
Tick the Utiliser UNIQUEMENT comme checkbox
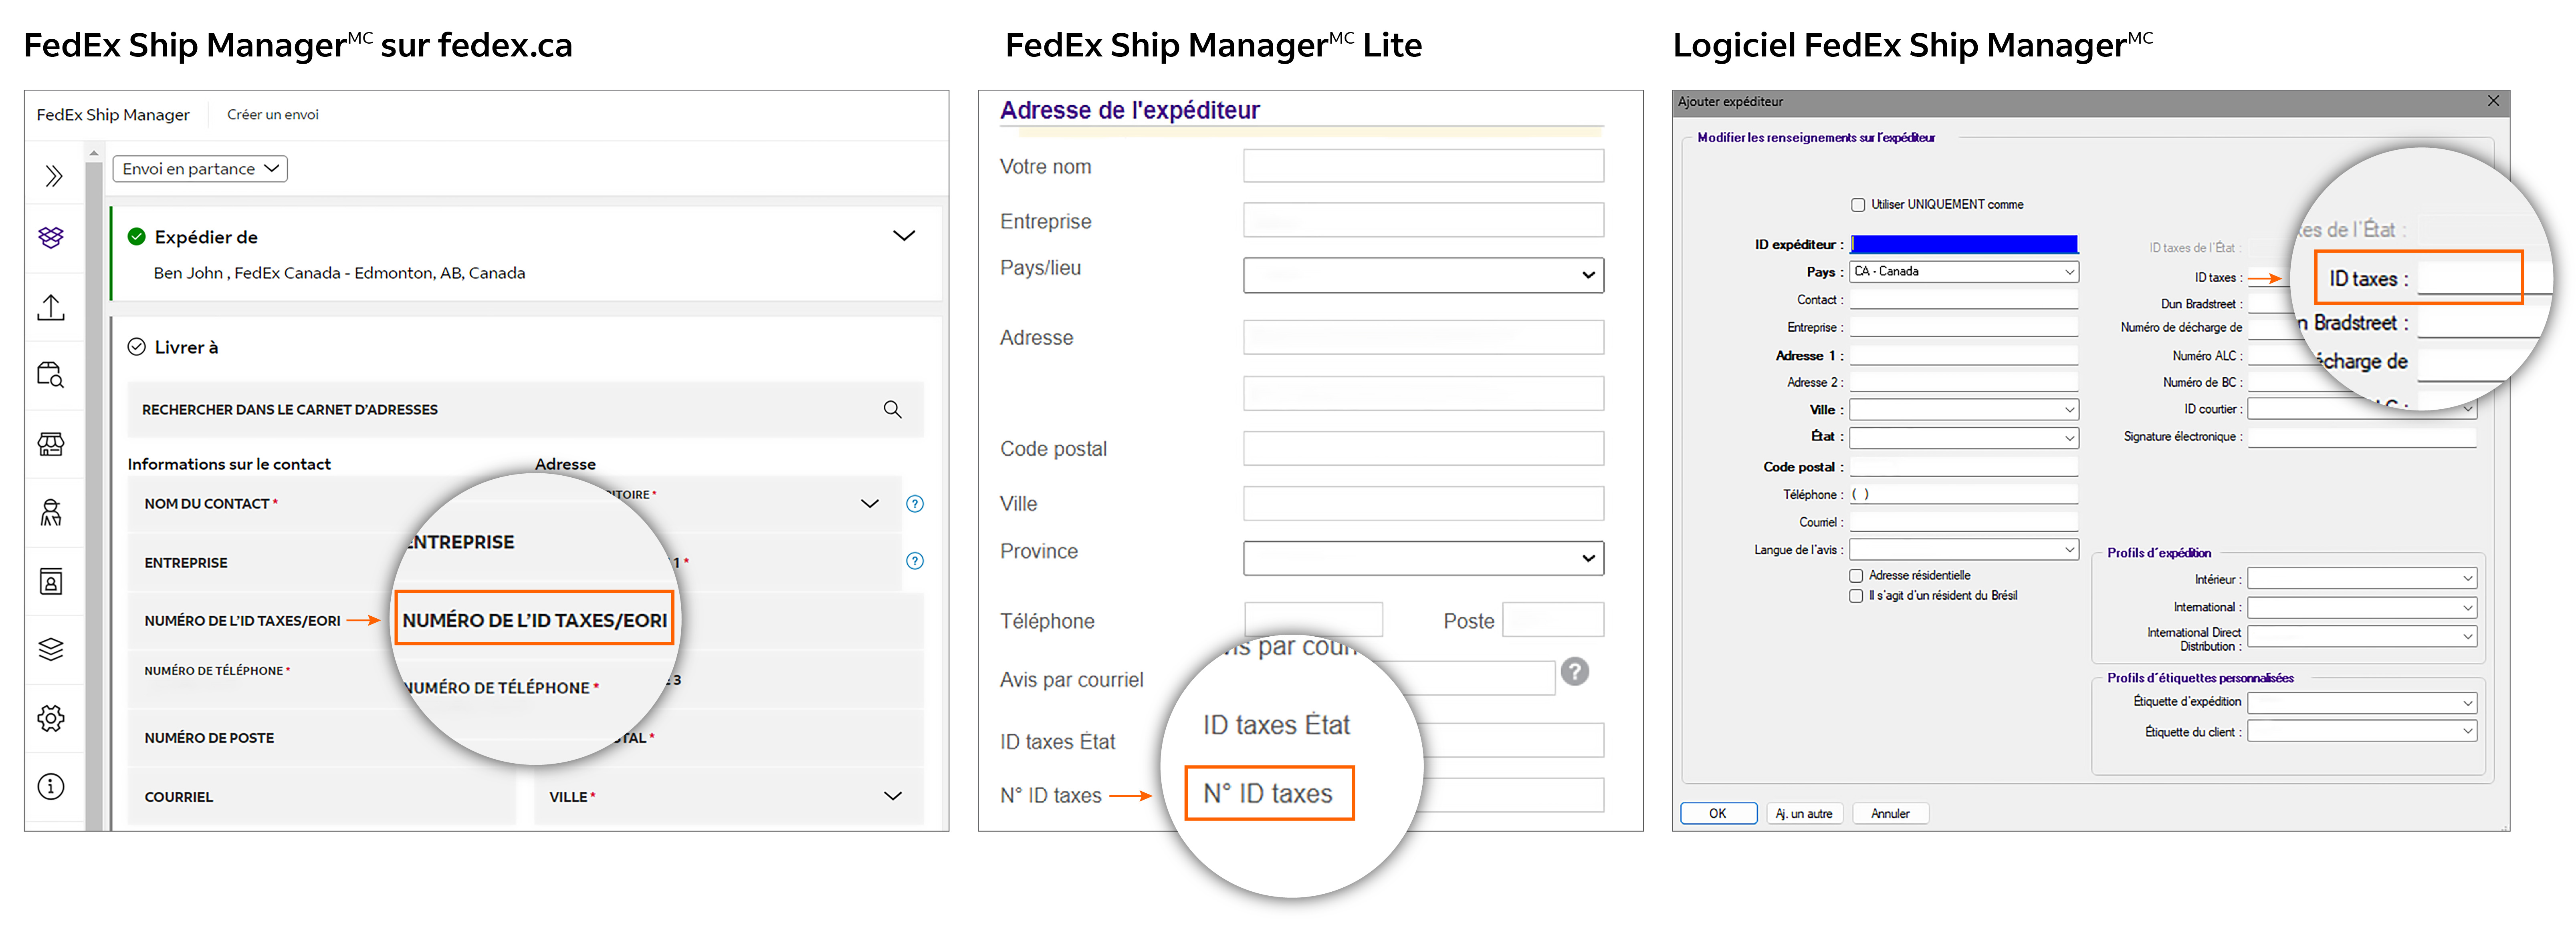click(1858, 205)
